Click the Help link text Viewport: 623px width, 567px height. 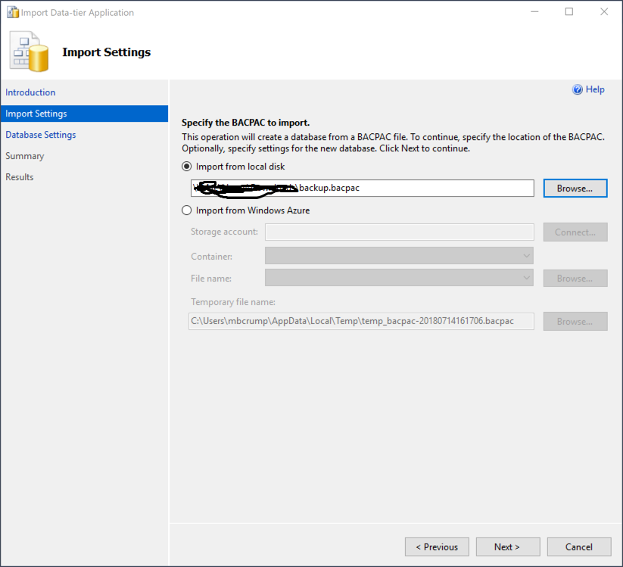595,89
